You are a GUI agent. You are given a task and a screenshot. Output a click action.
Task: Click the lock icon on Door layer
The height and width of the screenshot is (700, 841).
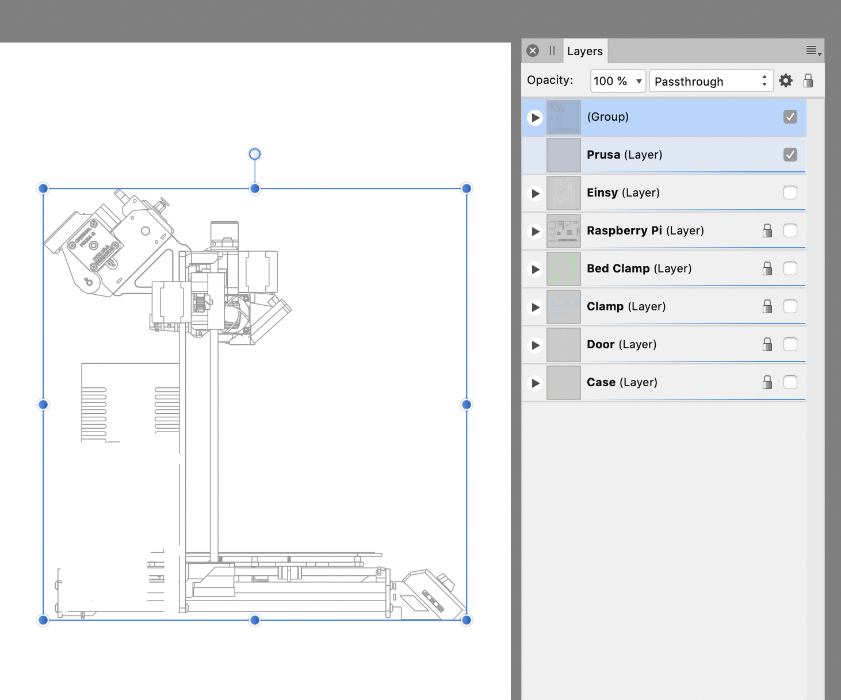coord(767,345)
